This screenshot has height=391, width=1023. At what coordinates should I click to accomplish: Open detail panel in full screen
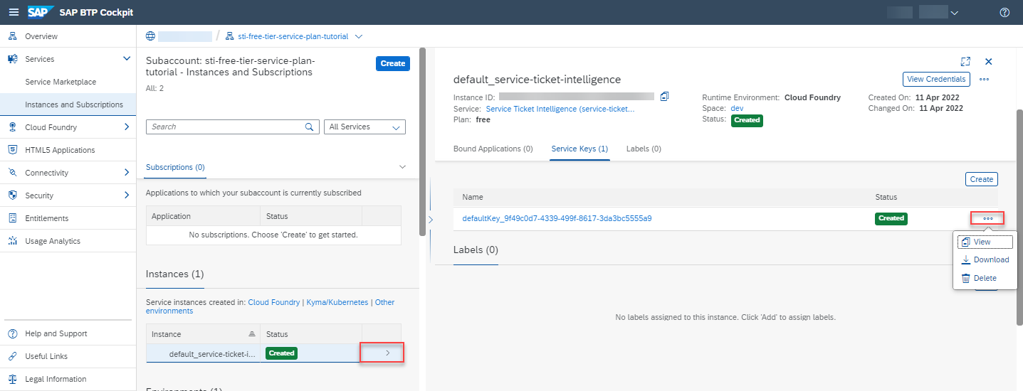pos(966,62)
